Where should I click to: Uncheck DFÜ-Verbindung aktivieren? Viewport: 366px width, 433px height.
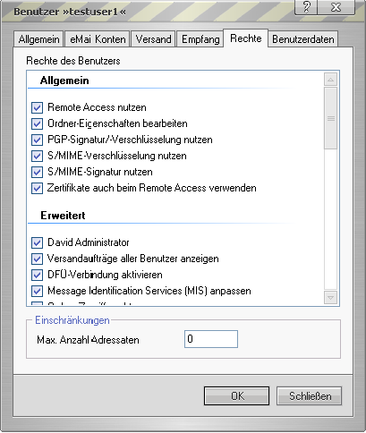click(37, 275)
